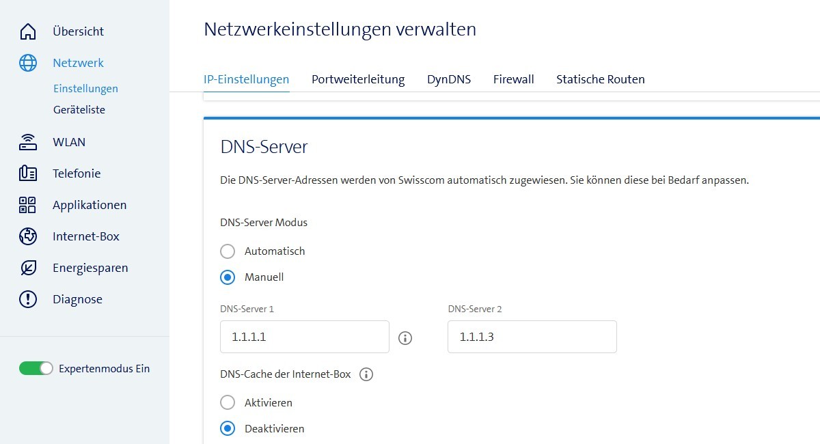Select the Netzwerk globe icon
This screenshot has height=444, width=820.
[27, 62]
